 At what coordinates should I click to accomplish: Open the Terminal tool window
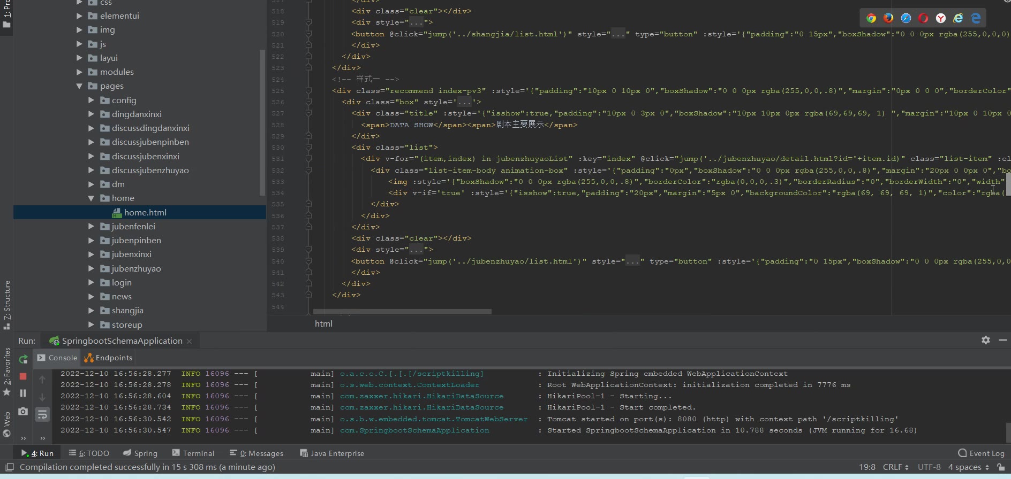point(193,453)
